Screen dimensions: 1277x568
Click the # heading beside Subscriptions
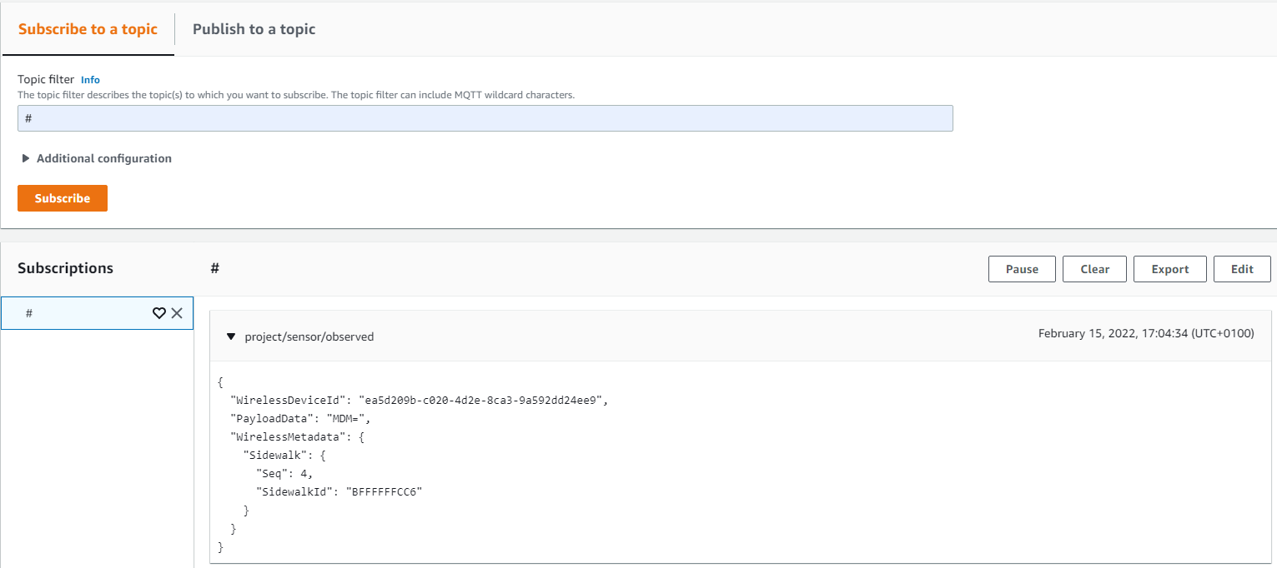click(x=215, y=268)
